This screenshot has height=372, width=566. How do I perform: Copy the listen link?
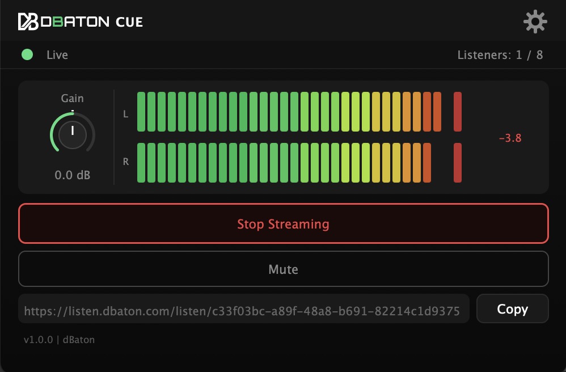click(x=512, y=308)
